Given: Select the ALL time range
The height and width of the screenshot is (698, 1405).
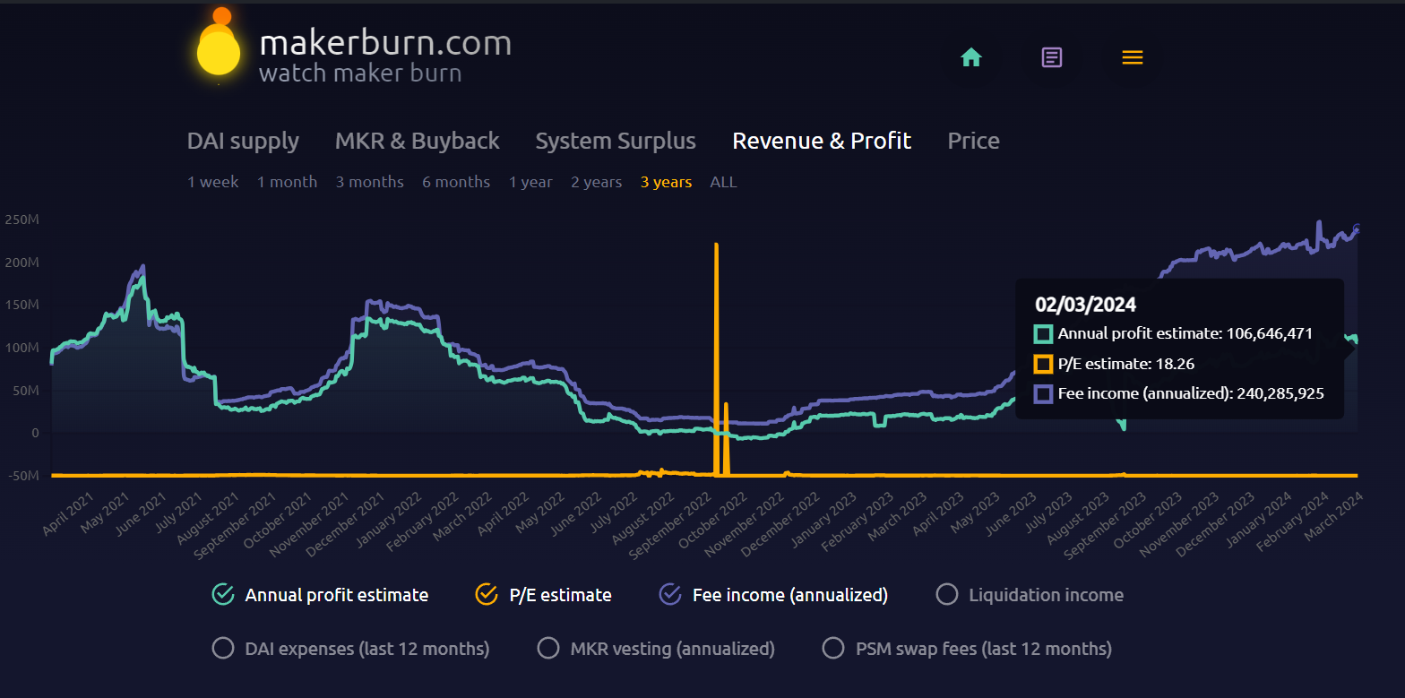Looking at the screenshot, I should point(723,182).
